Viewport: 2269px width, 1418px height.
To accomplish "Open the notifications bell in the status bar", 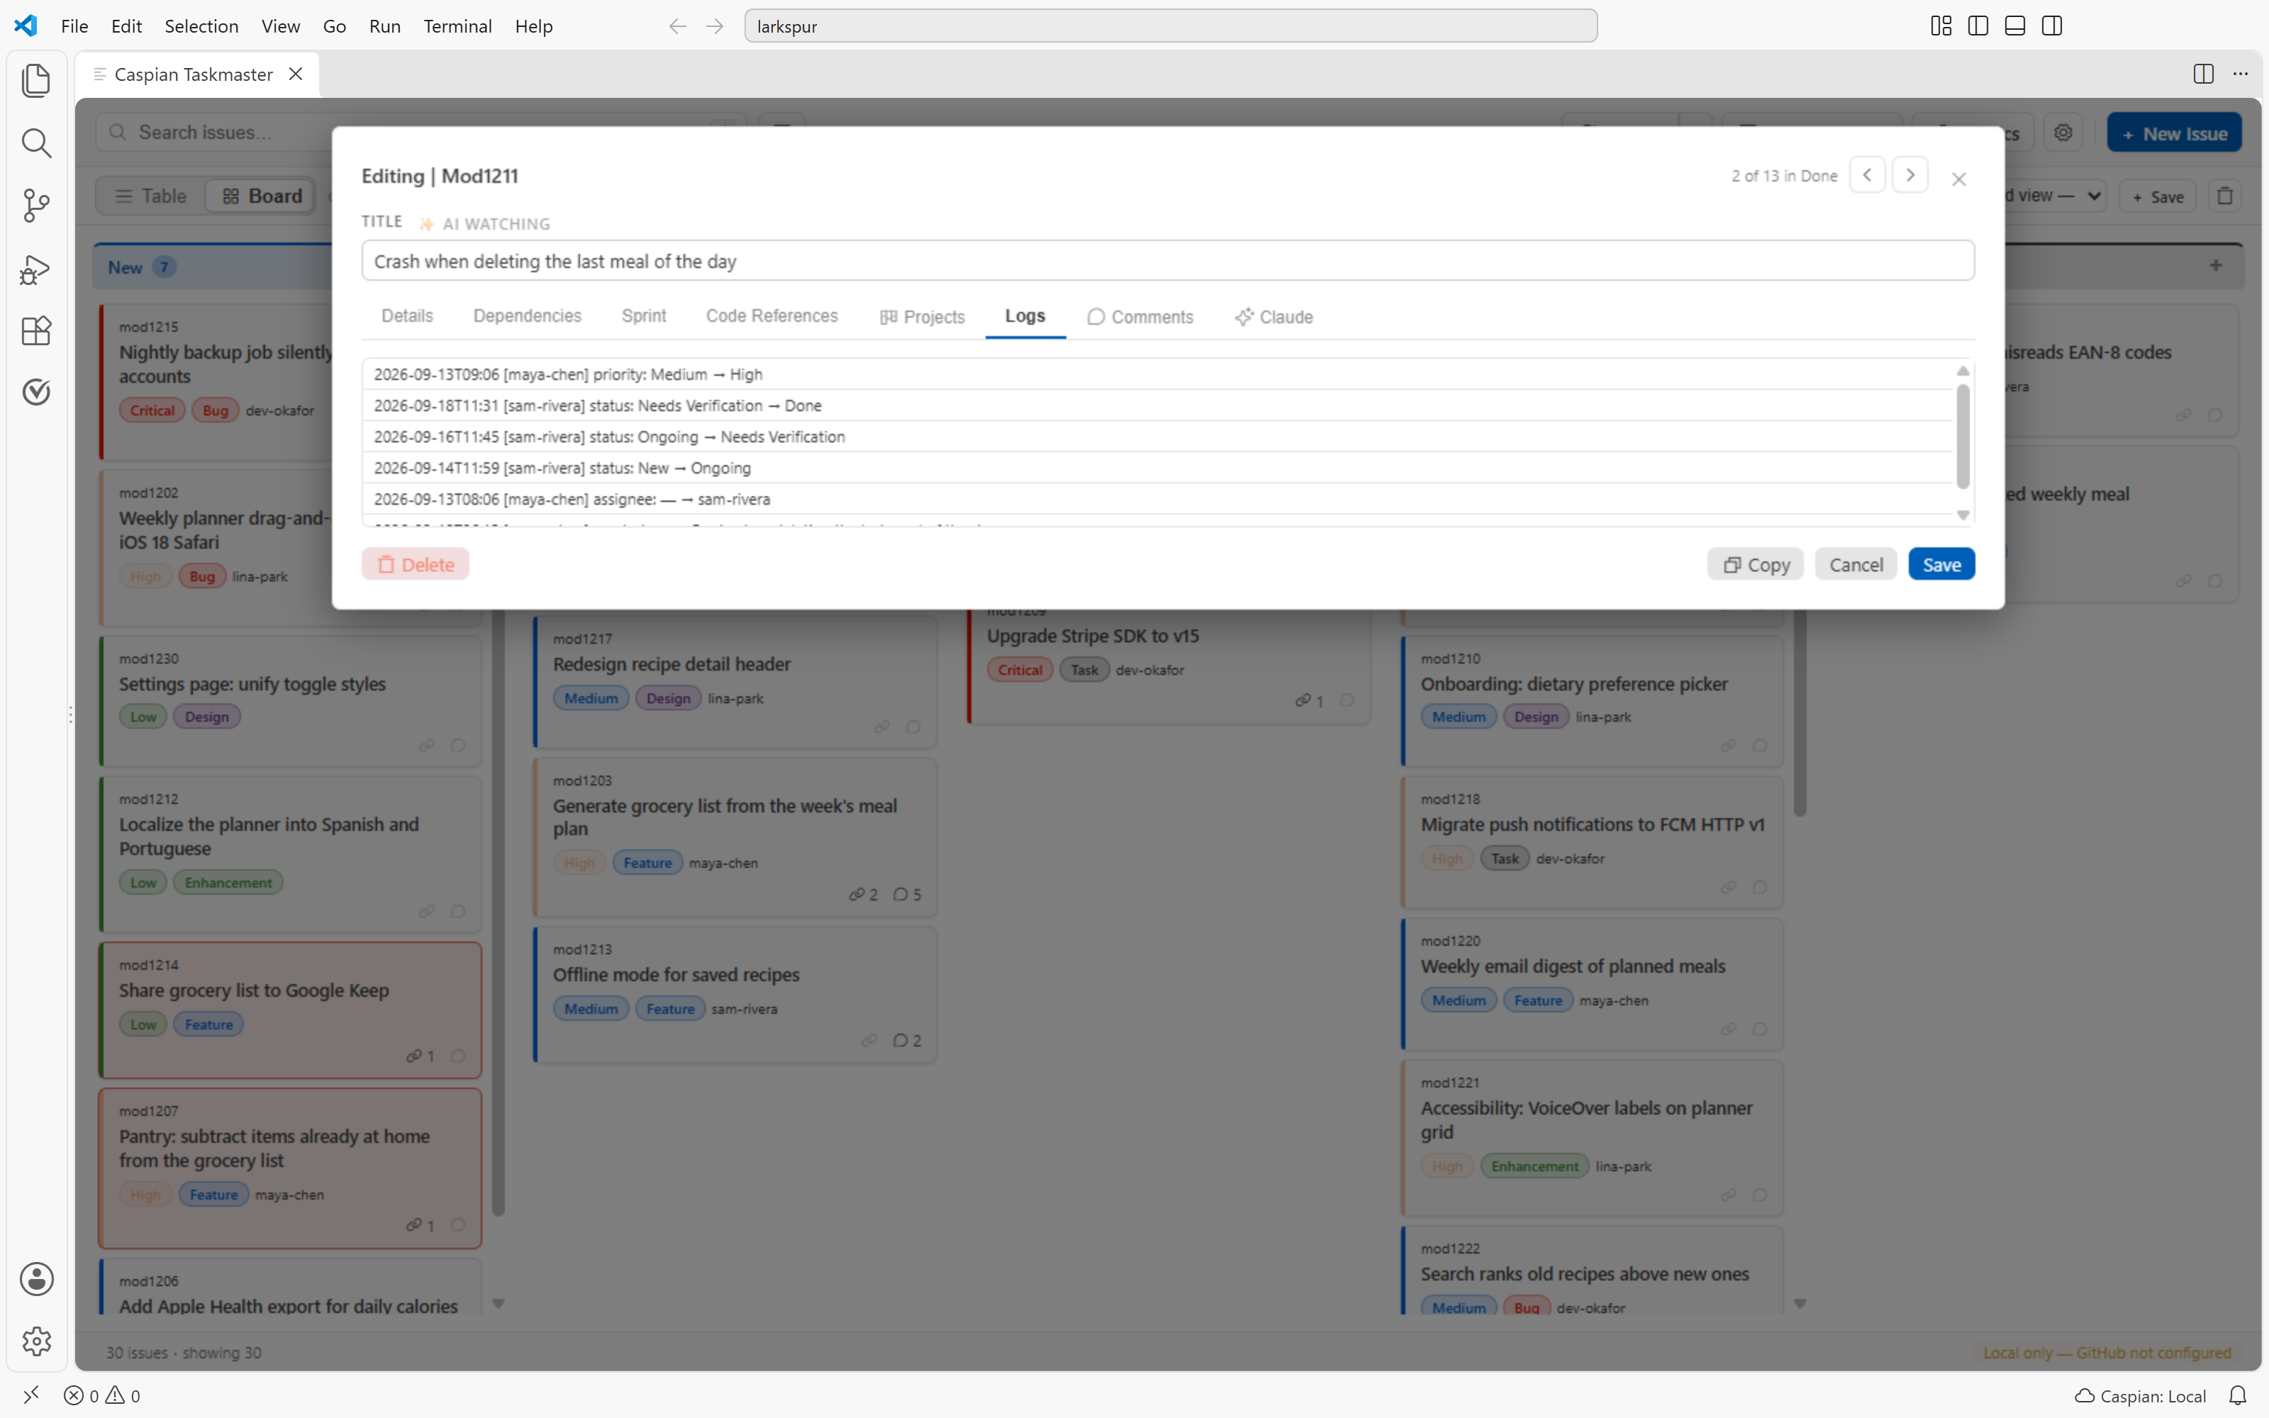I will 2238,1395.
